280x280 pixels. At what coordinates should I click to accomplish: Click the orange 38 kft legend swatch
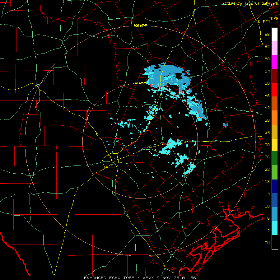click(x=275, y=117)
